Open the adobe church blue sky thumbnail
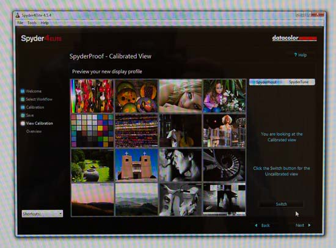 pyautogui.click(x=136, y=166)
